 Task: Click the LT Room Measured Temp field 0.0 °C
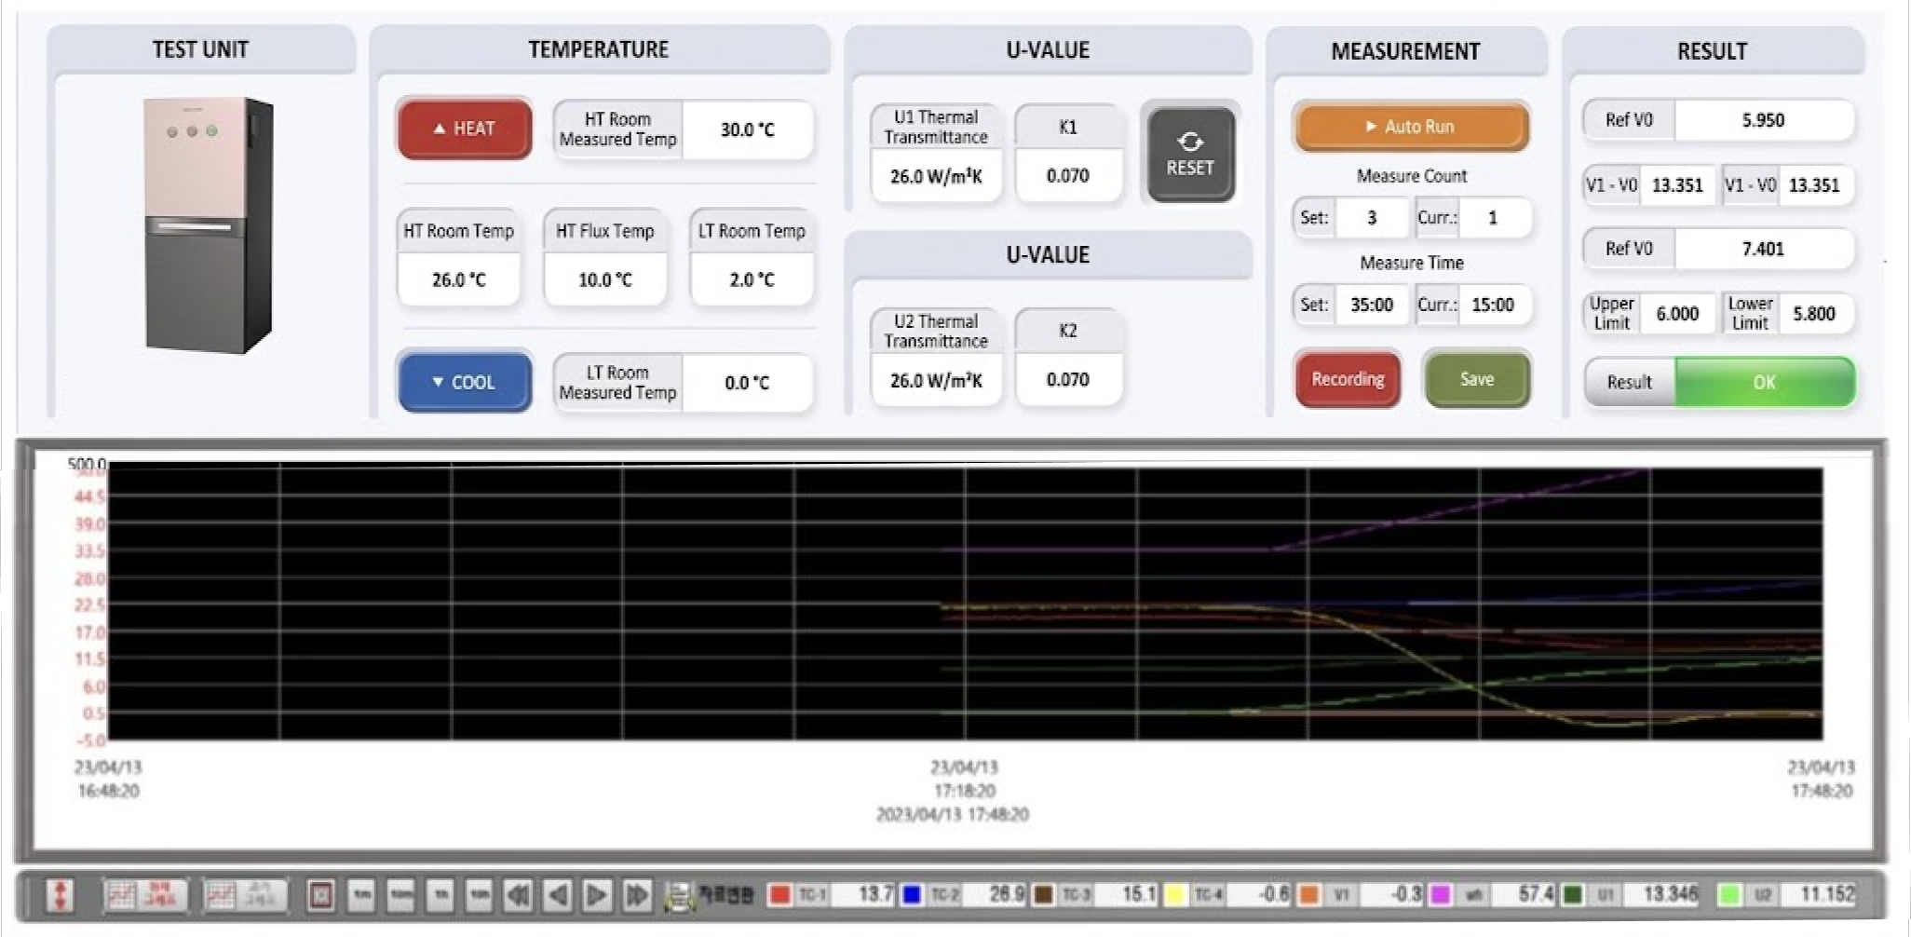(x=747, y=383)
